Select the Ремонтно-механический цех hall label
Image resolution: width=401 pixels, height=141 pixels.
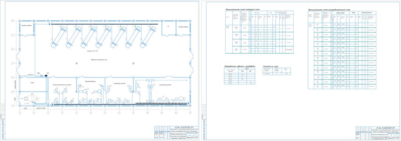point(99,60)
